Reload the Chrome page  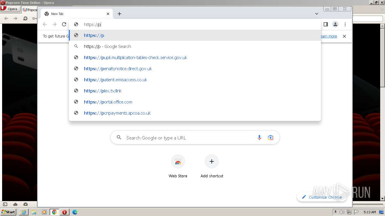(64, 24)
